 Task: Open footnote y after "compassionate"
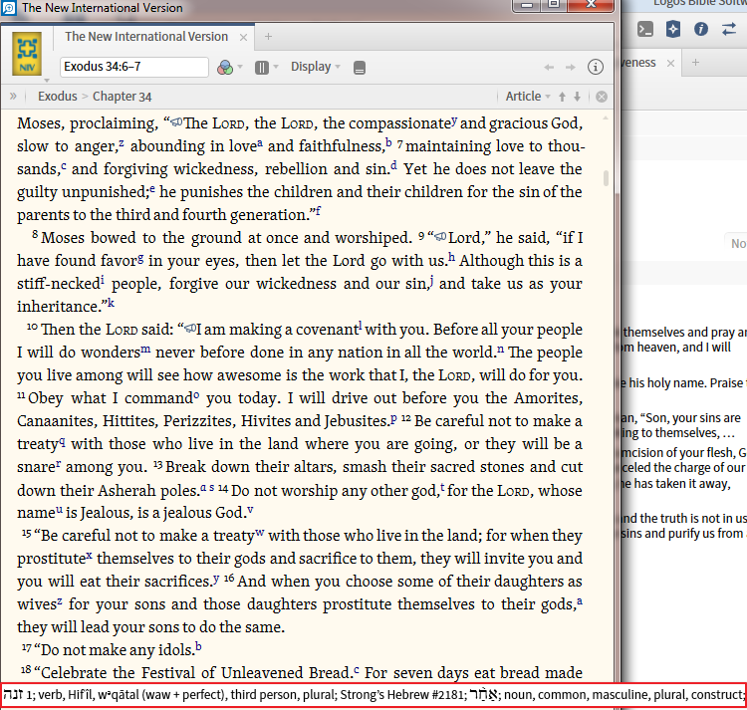click(x=454, y=120)
